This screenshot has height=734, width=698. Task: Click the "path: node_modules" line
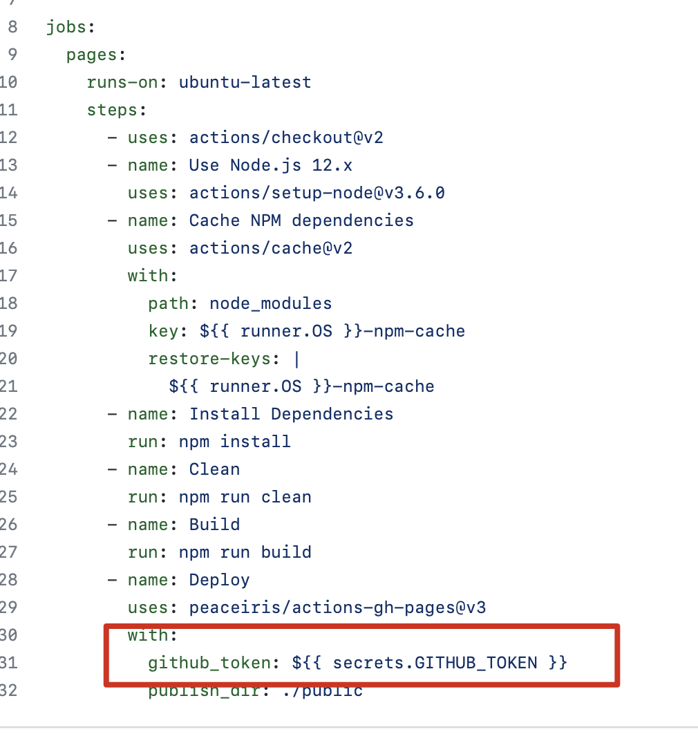[240, 303]
